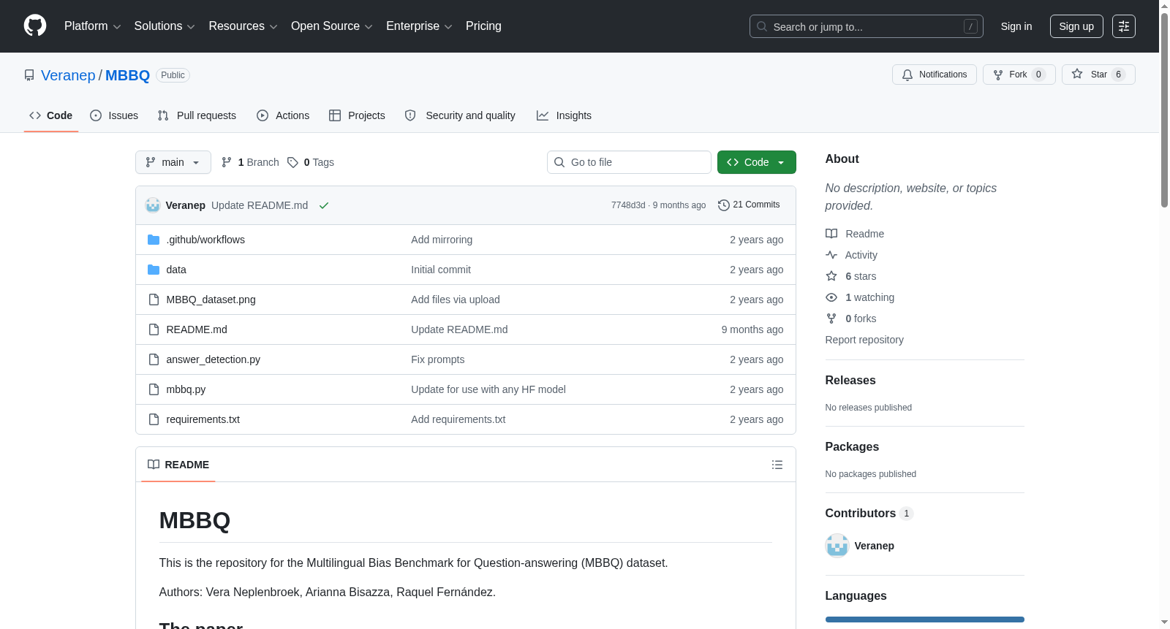Switch to the Pull requests tab
This screenshot has width=1170, height=629.
(x=197, y=115)
